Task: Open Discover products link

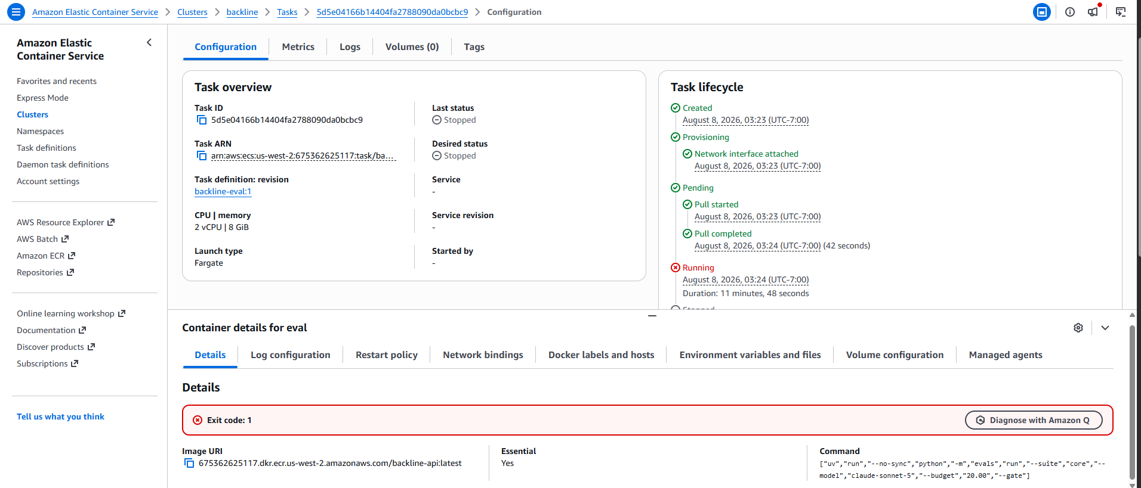Action: (56, 347)
